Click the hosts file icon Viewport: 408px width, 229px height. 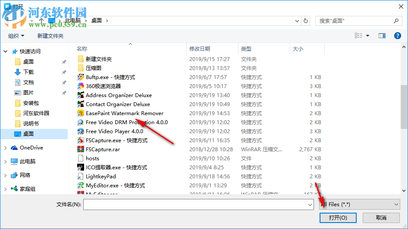(x=81, y=158)
